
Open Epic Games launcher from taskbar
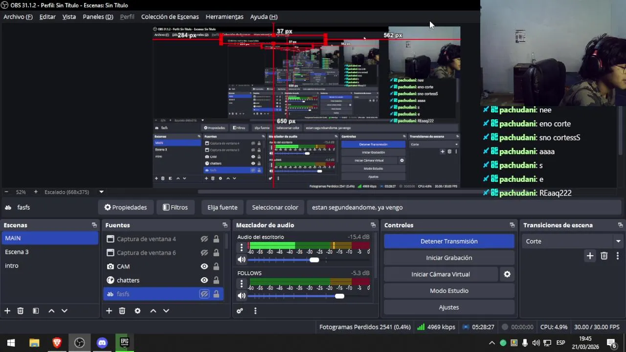[x=125, y=343]
